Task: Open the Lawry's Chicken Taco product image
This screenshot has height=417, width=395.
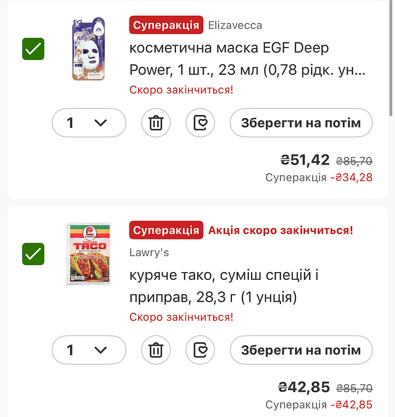Action: pyautogui.click(x=88, y=254)
